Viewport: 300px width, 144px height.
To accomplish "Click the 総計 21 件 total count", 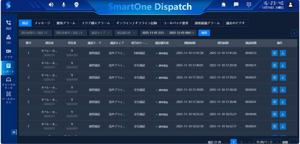I will pyautogui.click(x=215, y=142).
